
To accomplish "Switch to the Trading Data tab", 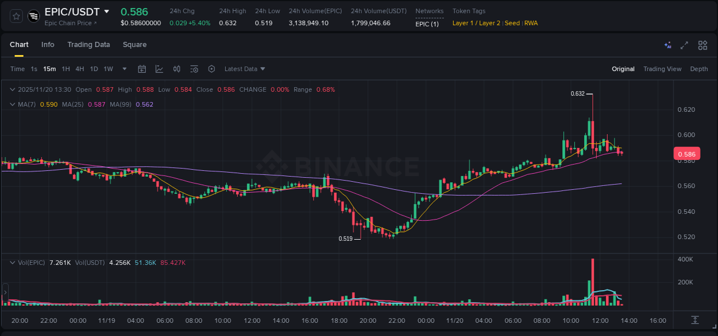I will [x=88, y=45].
